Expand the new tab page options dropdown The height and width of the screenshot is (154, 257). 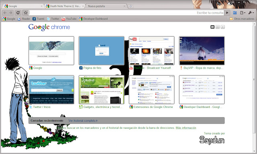(222, 27)
